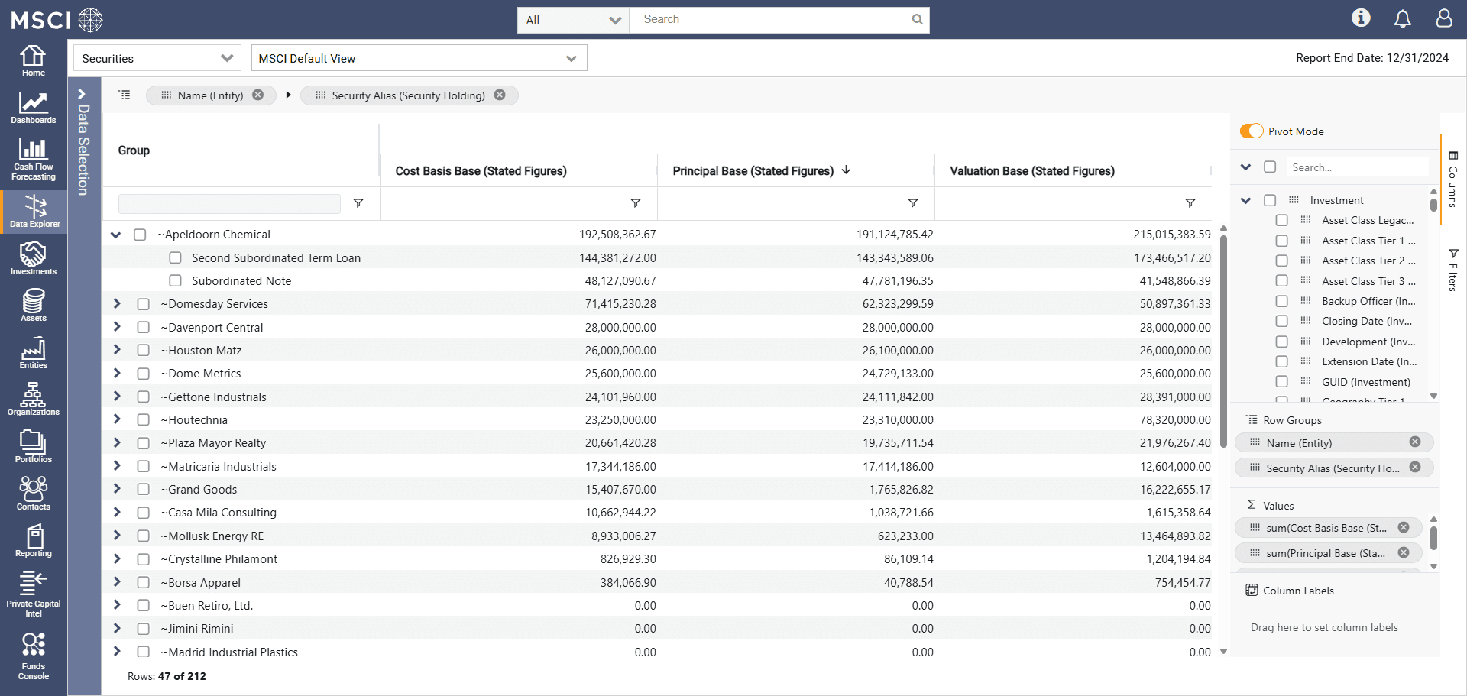Click the filter icon under Cost Basis Base
Screen dimensions: 1467x696
(x=635, y=203)
